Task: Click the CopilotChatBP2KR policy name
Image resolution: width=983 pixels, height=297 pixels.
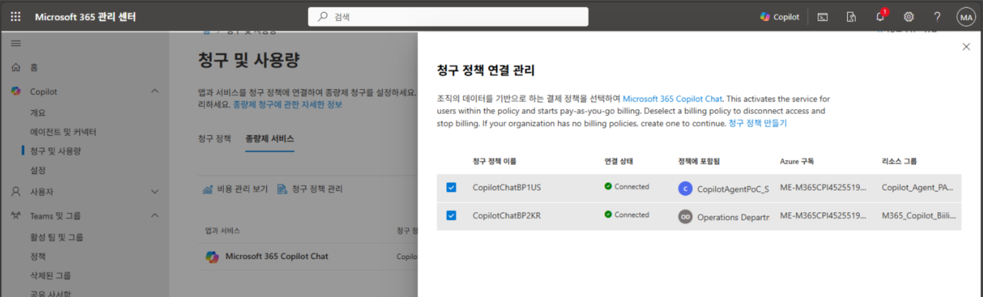Action: 506,215
